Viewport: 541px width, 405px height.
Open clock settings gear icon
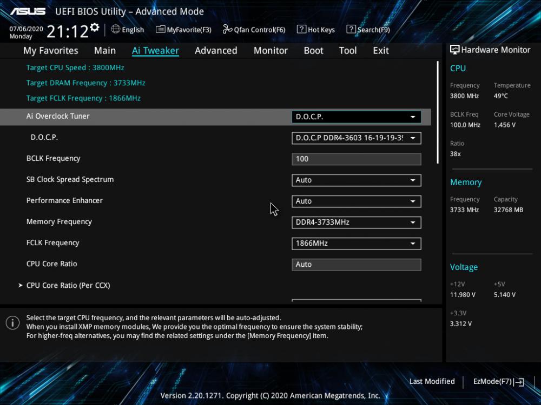(95, 27)
